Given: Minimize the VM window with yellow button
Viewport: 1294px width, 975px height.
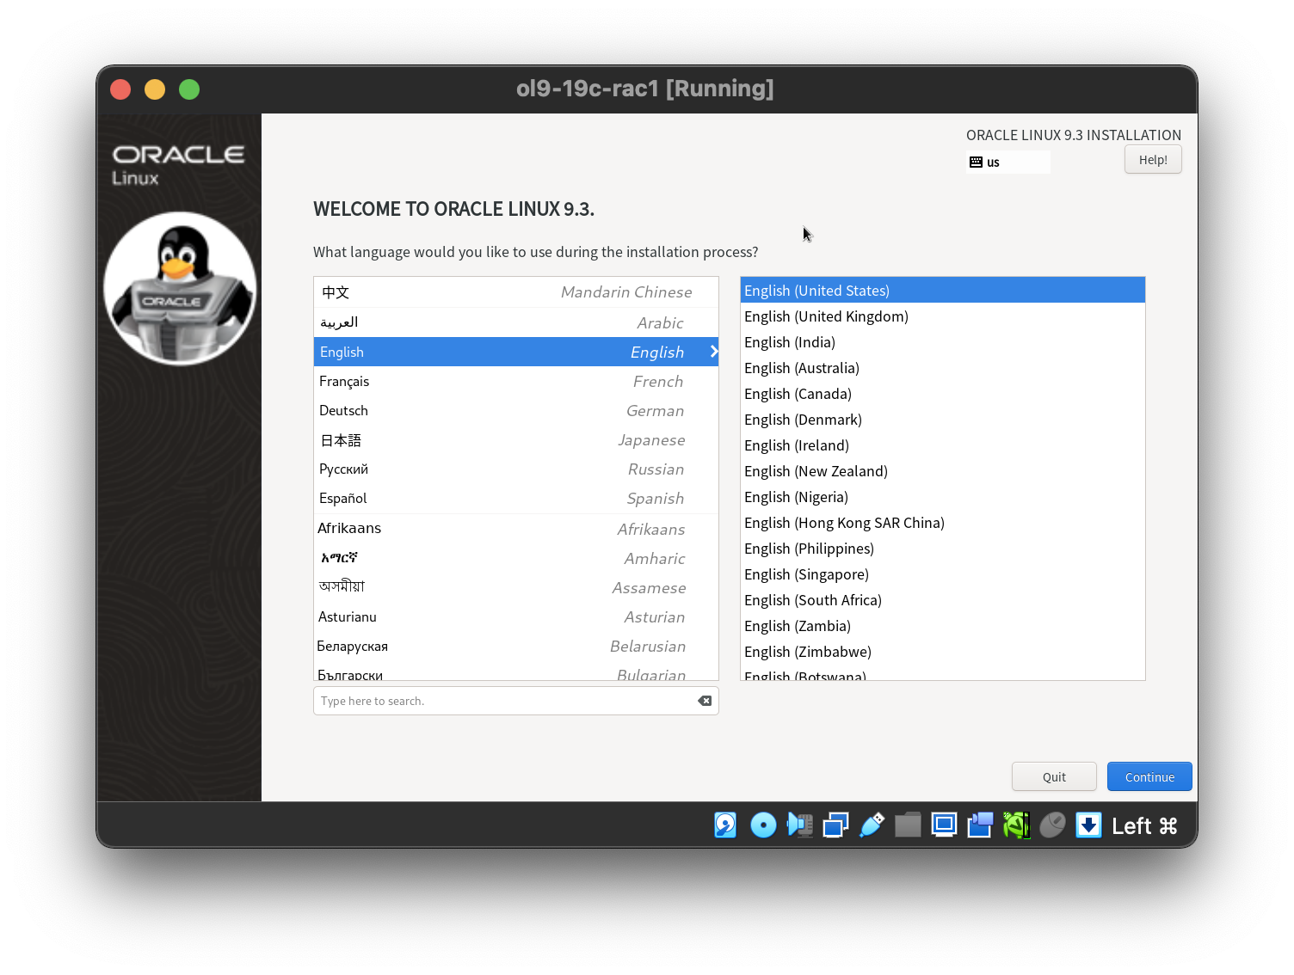Looking at the screenshot, I should [155, 89].
